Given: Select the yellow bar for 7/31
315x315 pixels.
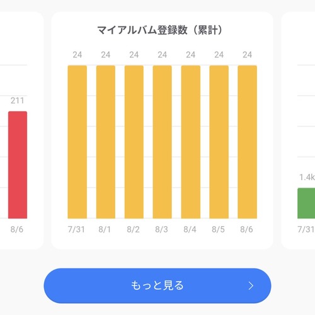Looking at the screenshot, I should (77, 142).
